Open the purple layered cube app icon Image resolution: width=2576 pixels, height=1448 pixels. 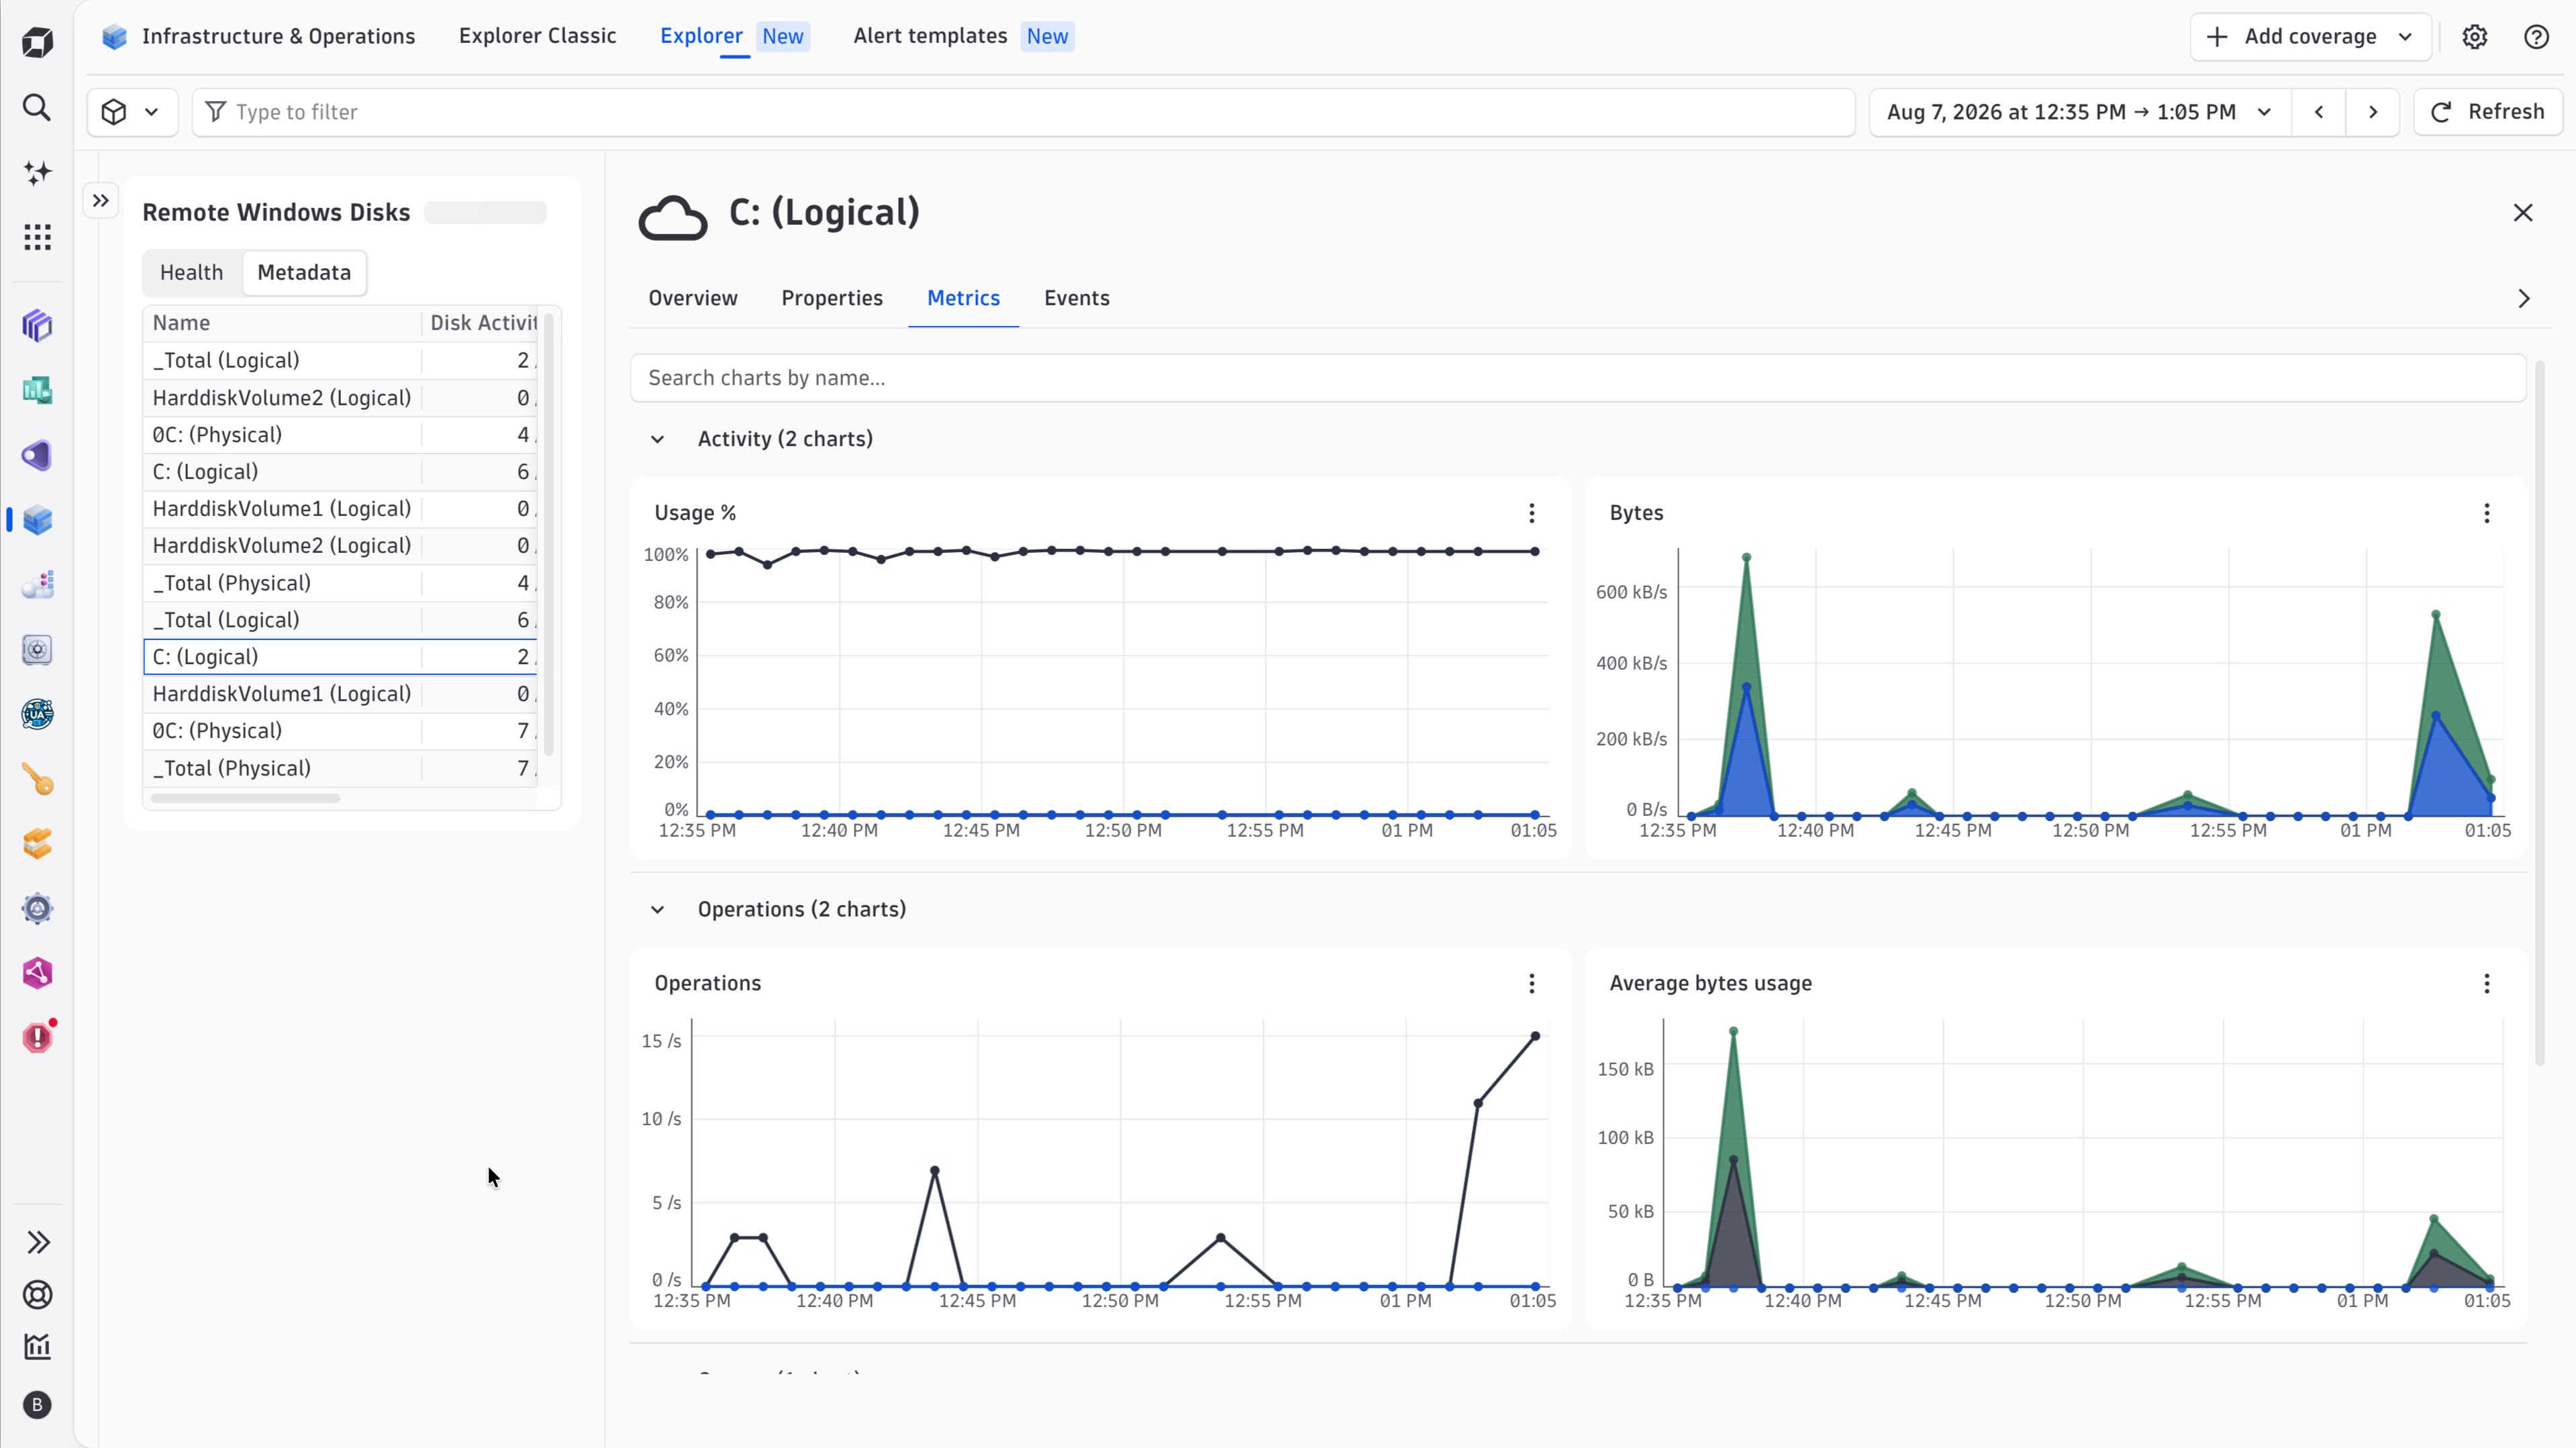pos(37,325)
